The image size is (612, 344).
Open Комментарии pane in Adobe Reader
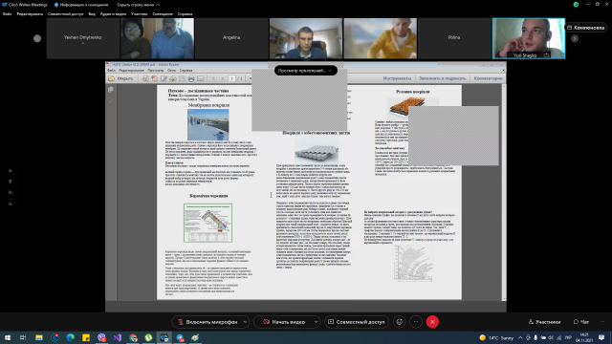tap(489, 78)
